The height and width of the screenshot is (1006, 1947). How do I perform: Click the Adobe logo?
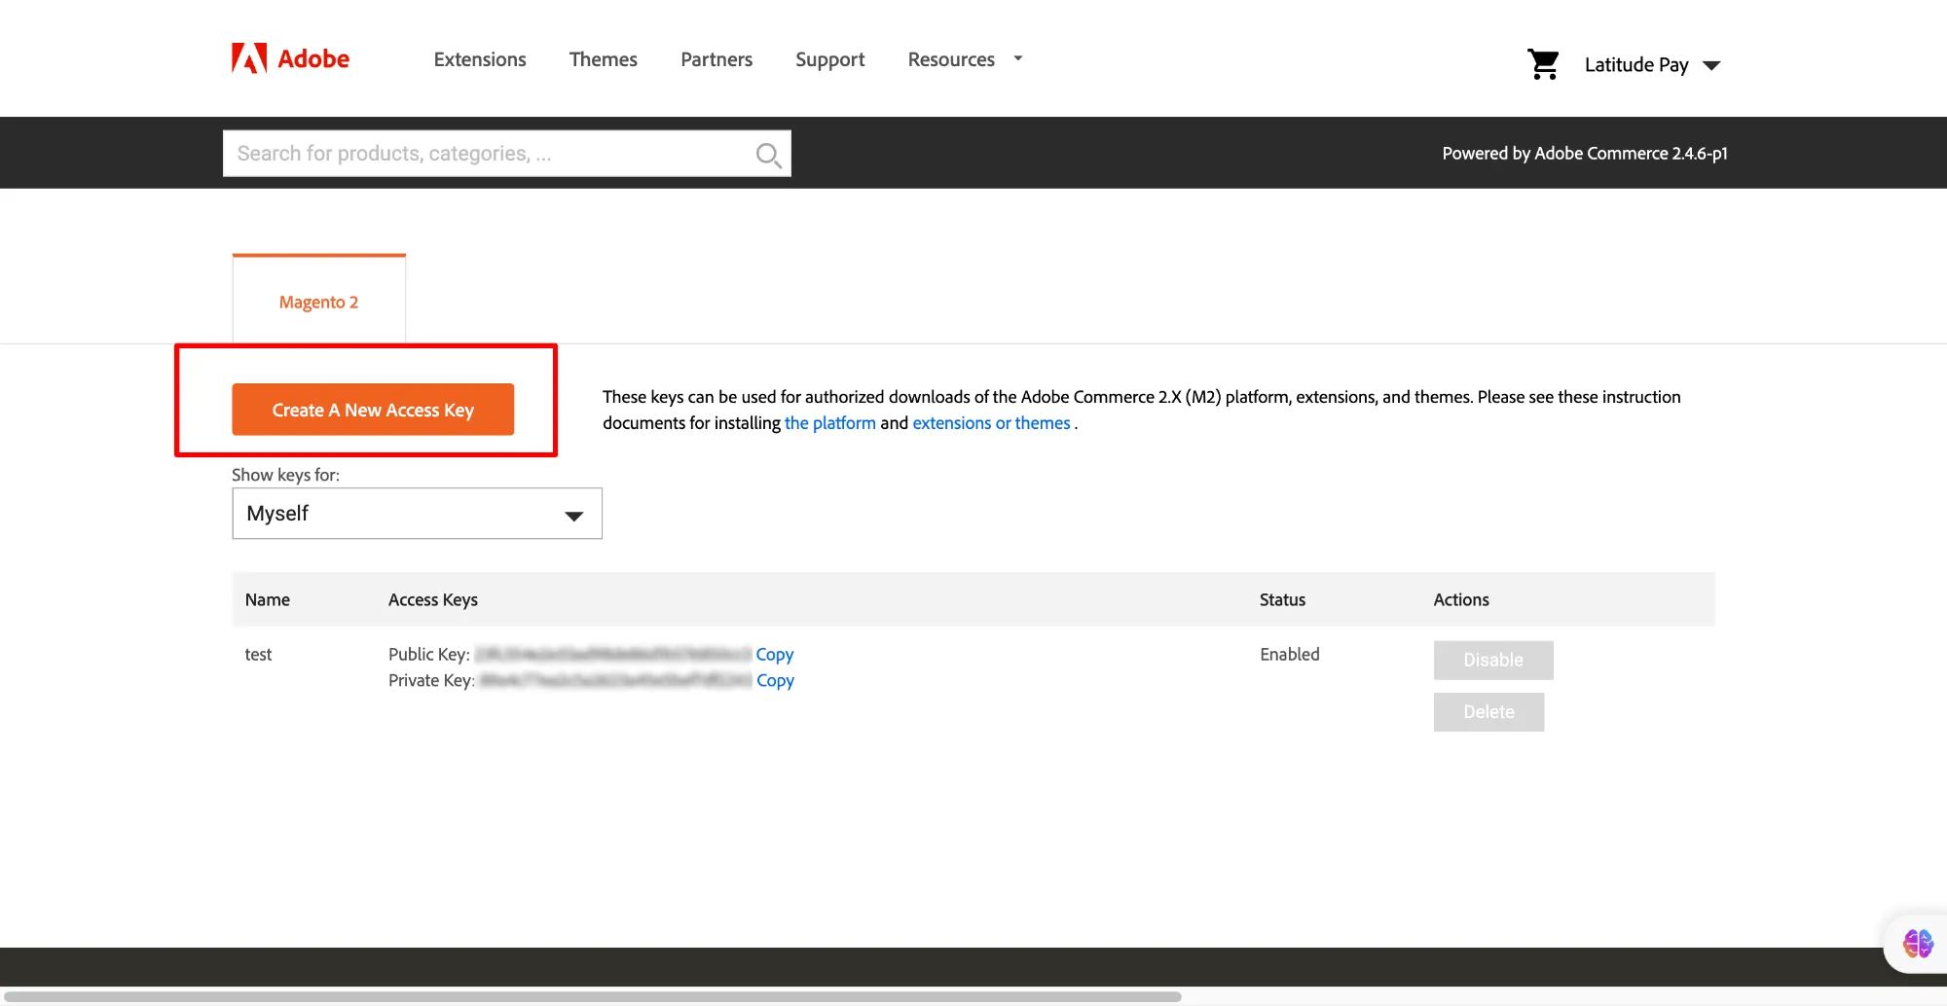click(290, 58)
